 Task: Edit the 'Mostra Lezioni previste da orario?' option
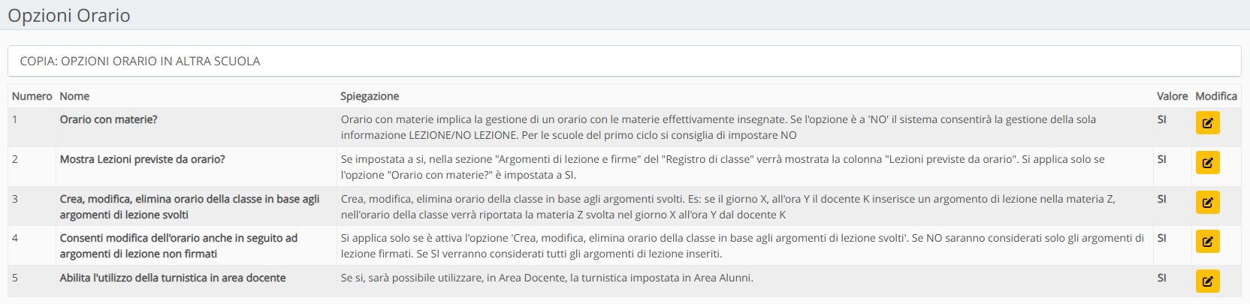pos(1207,163)
